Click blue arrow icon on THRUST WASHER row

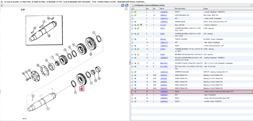(135, 39)
